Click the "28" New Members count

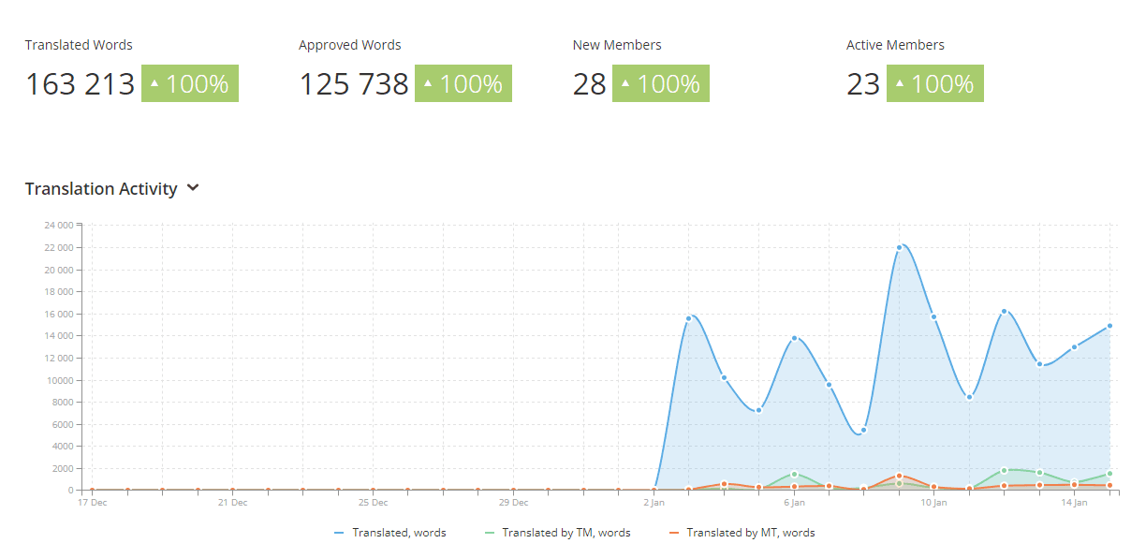pyautogui.click(x=590, y=83)
